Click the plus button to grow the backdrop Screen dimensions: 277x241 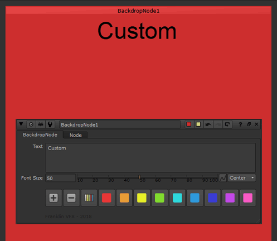(x=54, y=198)
